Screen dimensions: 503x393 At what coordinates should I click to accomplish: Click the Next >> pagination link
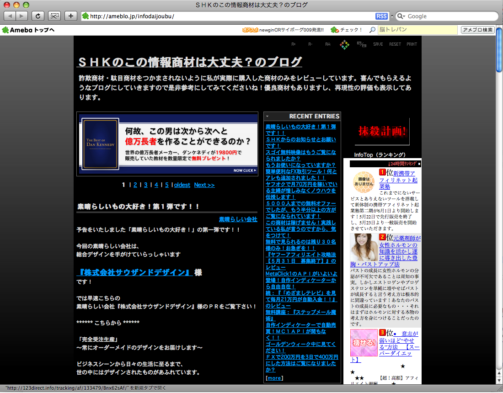(204, 185)
